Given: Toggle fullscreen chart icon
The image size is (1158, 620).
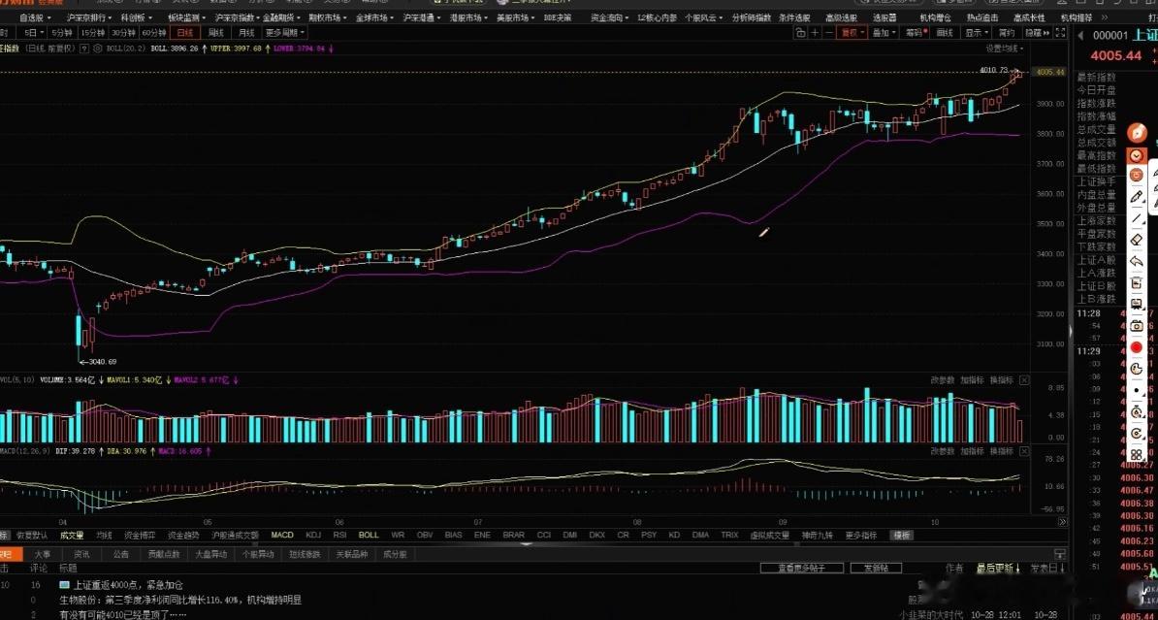Looking at the screenshot, I should (1060, 33).
